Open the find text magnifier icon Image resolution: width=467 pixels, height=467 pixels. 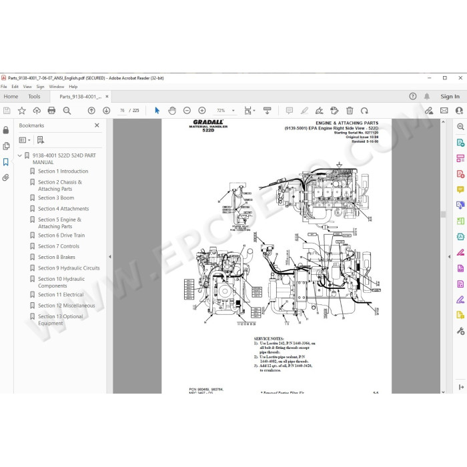tap(67, 111)
